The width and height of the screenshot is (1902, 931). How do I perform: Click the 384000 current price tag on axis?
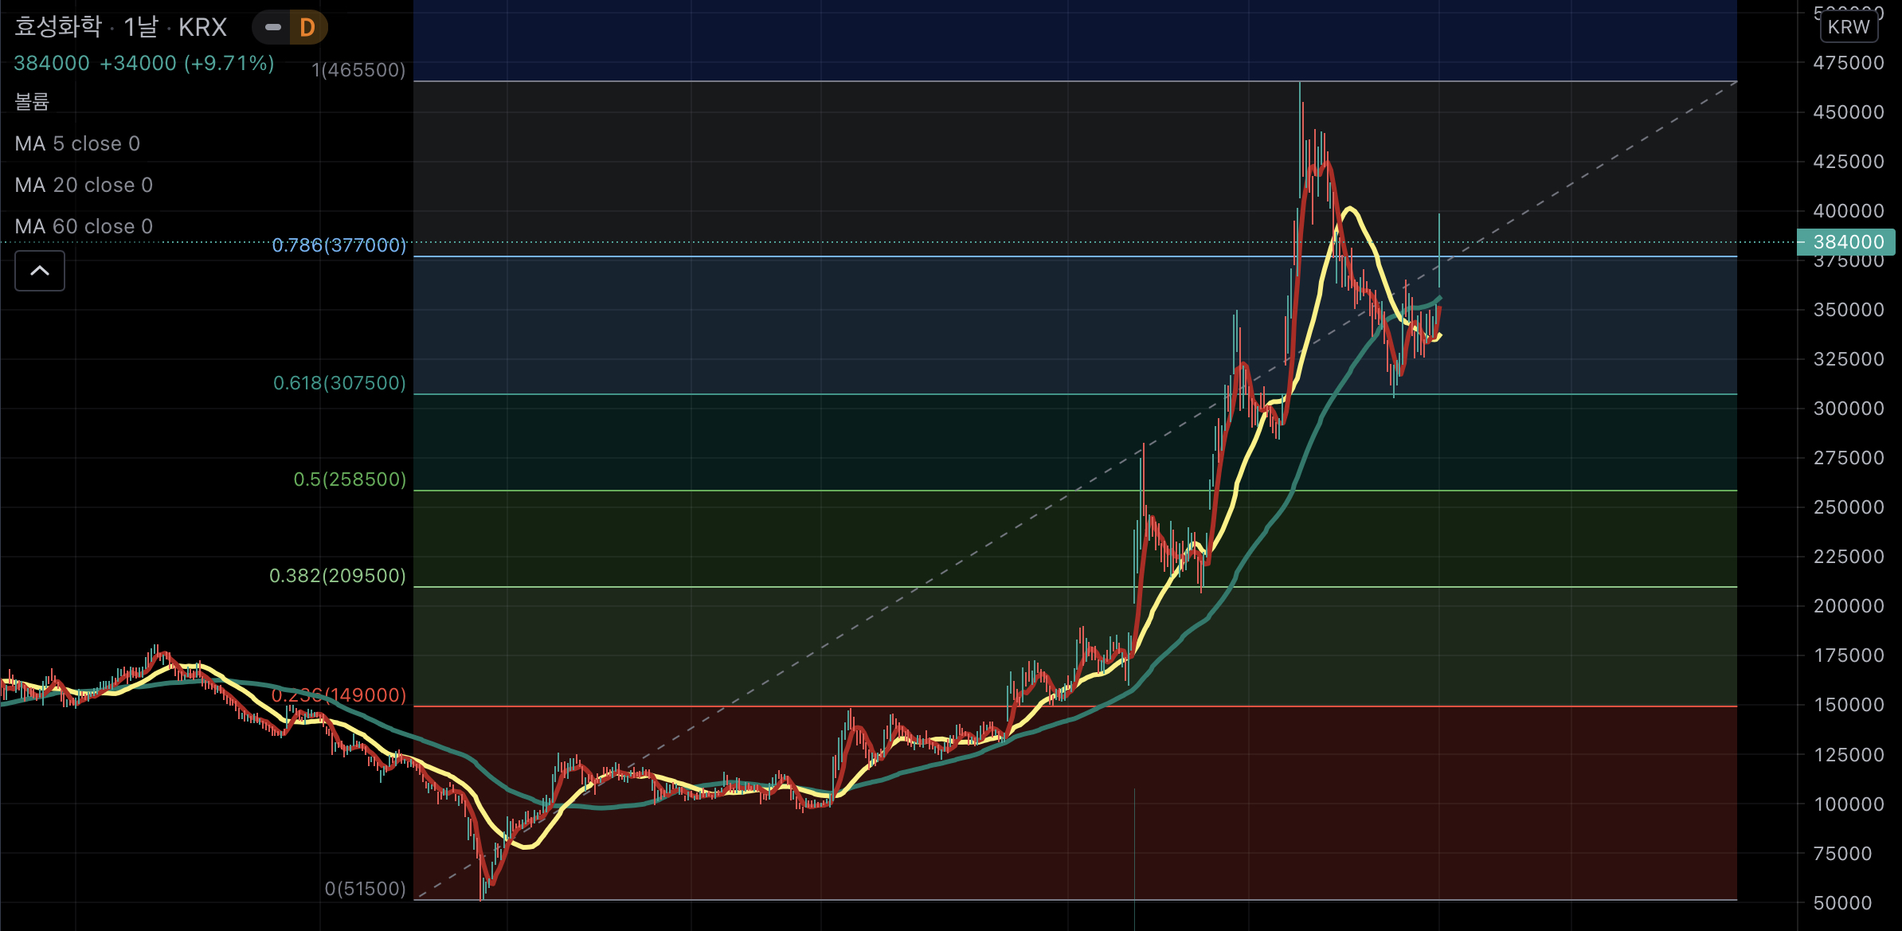(x=1847, y=242)
